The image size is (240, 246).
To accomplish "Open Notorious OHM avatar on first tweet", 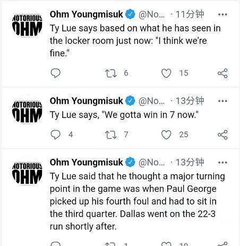I will tap(27, 25).
